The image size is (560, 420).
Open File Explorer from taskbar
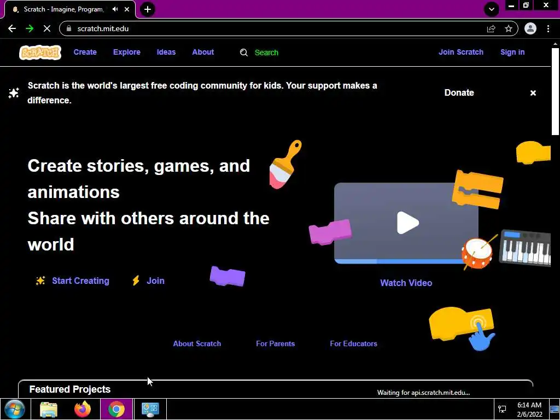coord(49,409)
